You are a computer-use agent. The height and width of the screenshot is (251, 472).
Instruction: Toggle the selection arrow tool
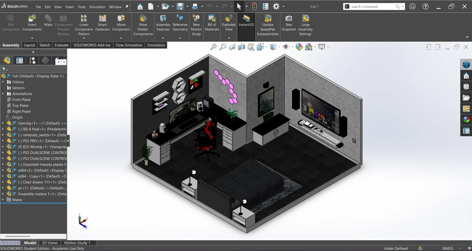click(x=239, y=6)
